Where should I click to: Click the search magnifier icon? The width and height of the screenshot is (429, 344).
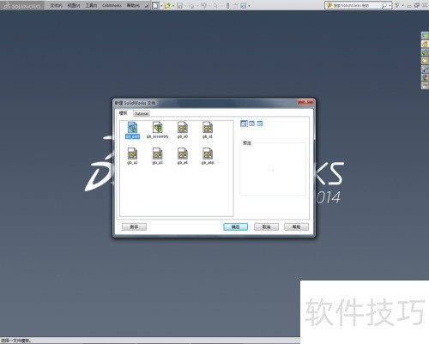pyautogui.click(x=384, y=5)
